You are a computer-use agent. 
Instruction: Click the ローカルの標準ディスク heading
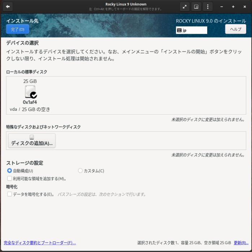tap(26, 72)
